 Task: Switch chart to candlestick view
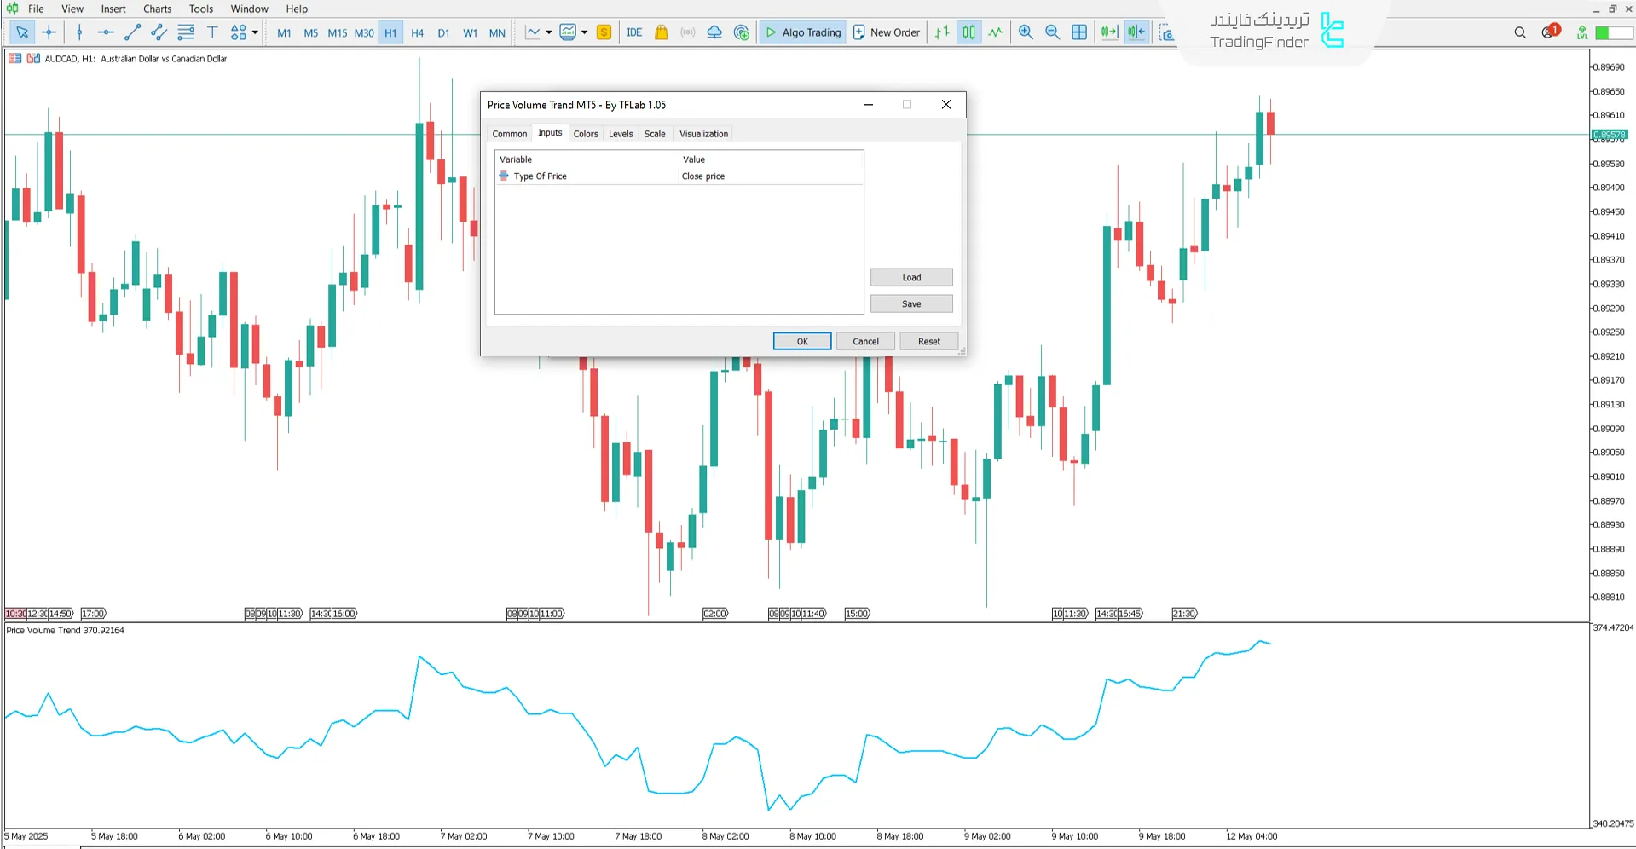968,32
